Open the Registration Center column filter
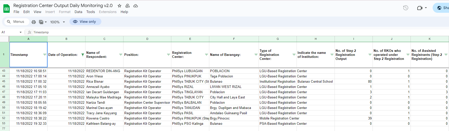Viewport: 449px width, 131px height. 206,55
